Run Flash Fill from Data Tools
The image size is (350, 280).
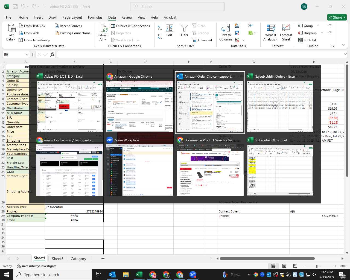tap(237, 26)
